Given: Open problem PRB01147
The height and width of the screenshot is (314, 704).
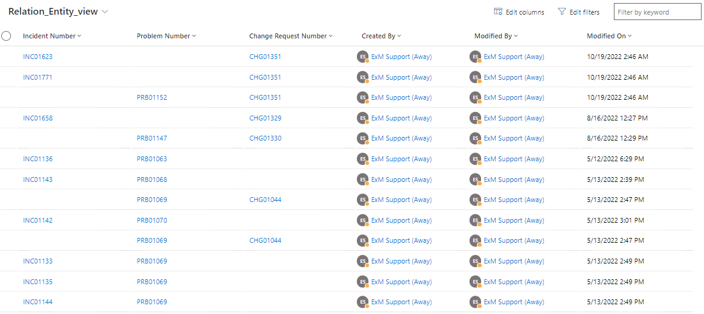Looking at the screenshot, I should click(152, 138).
